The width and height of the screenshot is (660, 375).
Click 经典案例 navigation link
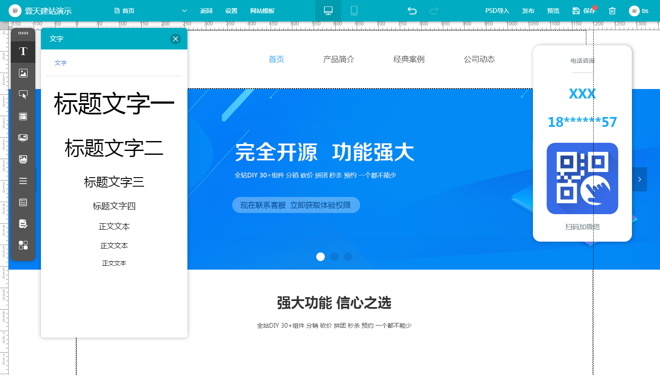point(409,59)
